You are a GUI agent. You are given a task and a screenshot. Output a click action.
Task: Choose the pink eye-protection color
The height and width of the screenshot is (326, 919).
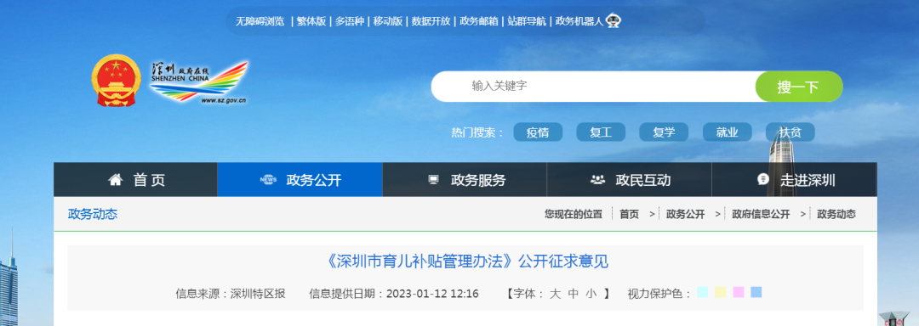tap(739, 292)
